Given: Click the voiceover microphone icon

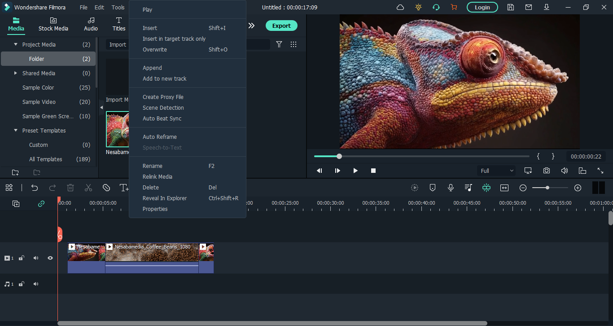Looking at the screenshot, I should (x=451, y=188).
